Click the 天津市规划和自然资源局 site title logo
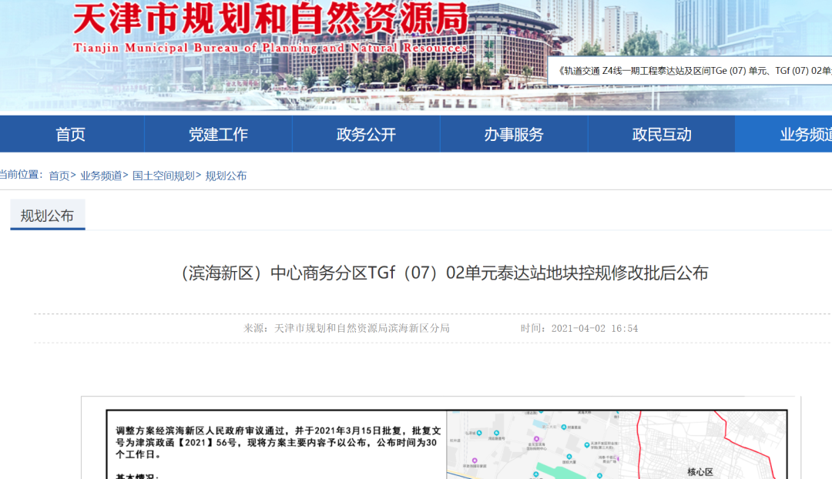The image size is (832, 479). click(x=270, y=19)
